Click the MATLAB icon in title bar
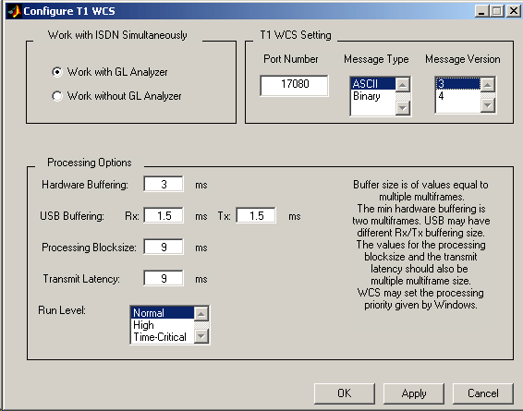The height and width of the screenshot is (411, 523). click(x=15, y=11)
